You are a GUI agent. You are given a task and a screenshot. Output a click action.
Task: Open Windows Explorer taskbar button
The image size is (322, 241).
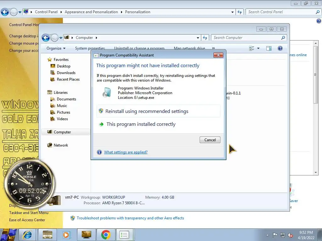[x=47, y=235]
